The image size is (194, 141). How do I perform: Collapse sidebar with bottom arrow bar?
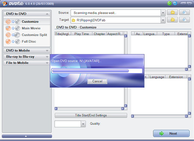(27, 136)
